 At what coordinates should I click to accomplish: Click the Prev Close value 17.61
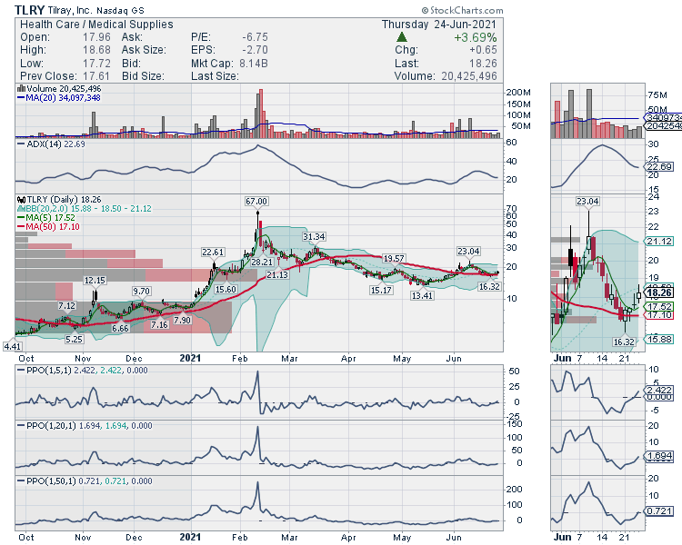(96, 76)
